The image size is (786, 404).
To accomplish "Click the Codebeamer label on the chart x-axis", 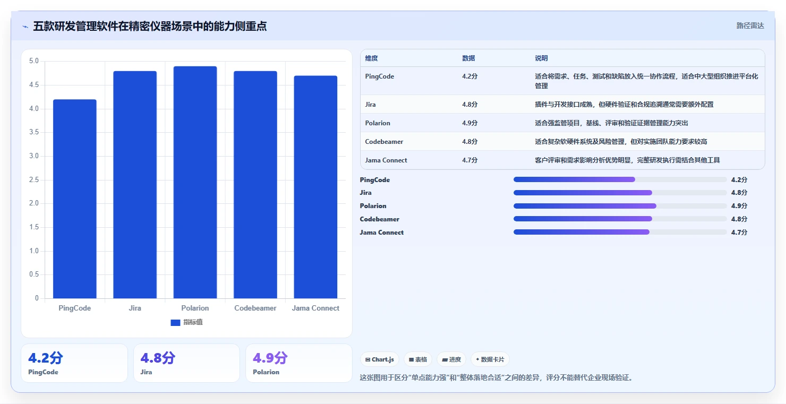I will tap(255, 308).
